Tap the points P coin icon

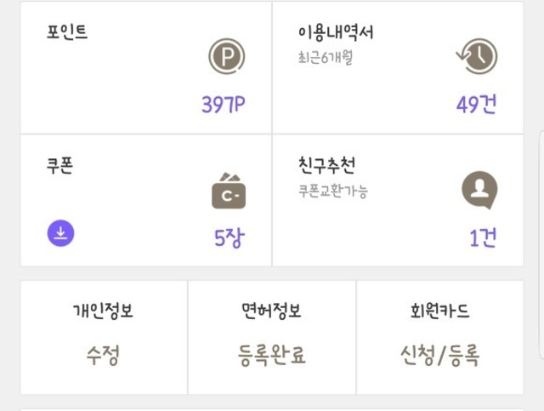click(227, 58)
